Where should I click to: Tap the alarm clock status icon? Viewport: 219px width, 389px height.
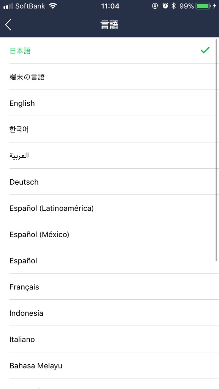click(x=165, y=6)
